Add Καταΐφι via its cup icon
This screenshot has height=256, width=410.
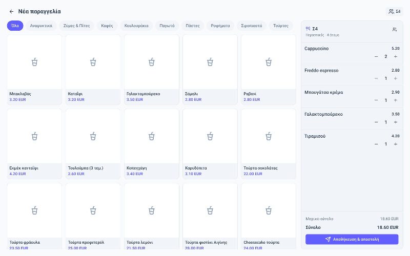click(x=93, y=62)
